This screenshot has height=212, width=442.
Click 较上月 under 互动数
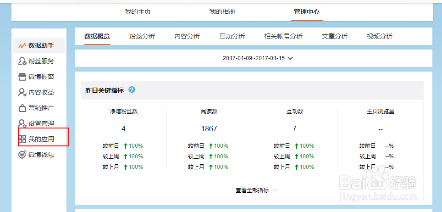[x=282, y=167]
